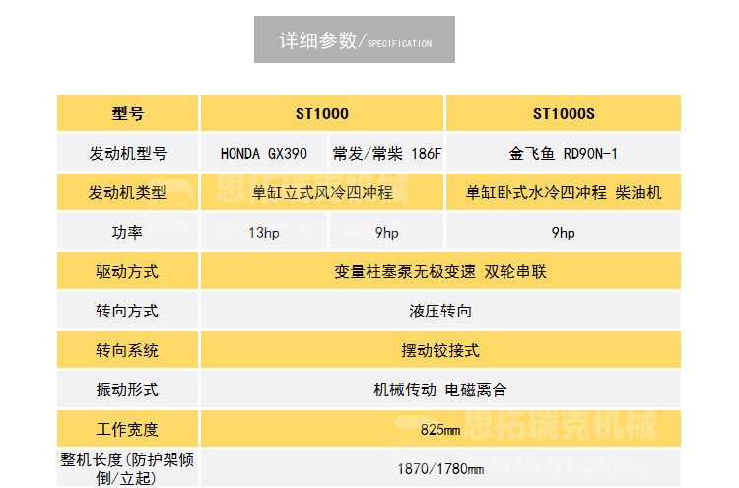The height and width of the screenshot is (488, 739).
Task: Click the ST1000S column header
Action: 563,113
